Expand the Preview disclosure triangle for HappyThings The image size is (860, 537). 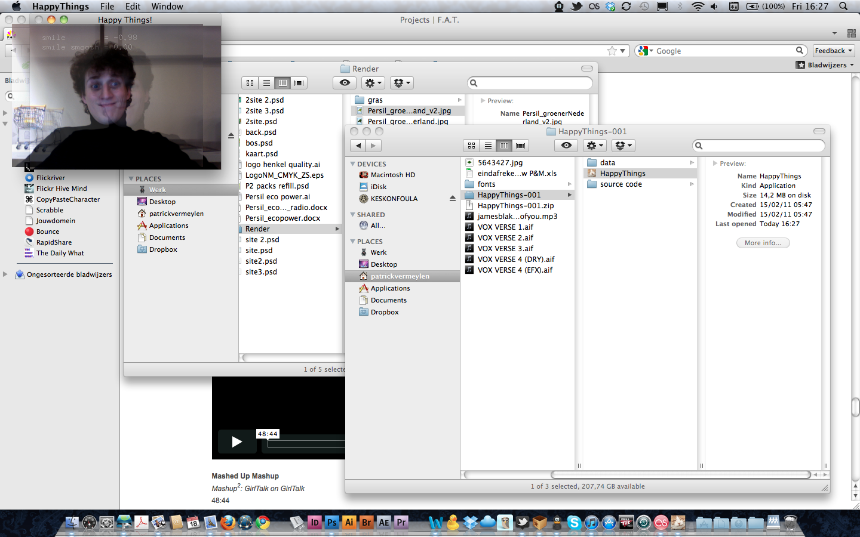click(715, 163)
